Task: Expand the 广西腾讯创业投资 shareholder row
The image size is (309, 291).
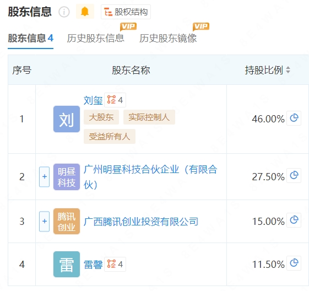Action: (45, 221)
